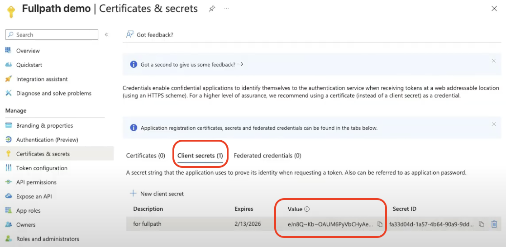
Task: Dismiss the application registration info banner
Action: tap(494, 124)
